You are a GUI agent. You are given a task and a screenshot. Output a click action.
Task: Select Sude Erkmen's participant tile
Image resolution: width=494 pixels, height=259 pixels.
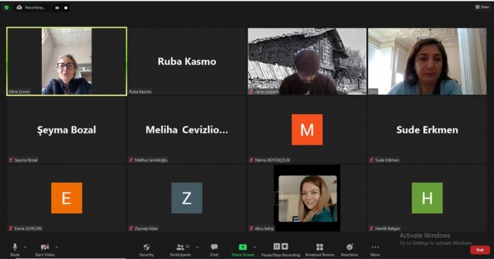[427, 130]
